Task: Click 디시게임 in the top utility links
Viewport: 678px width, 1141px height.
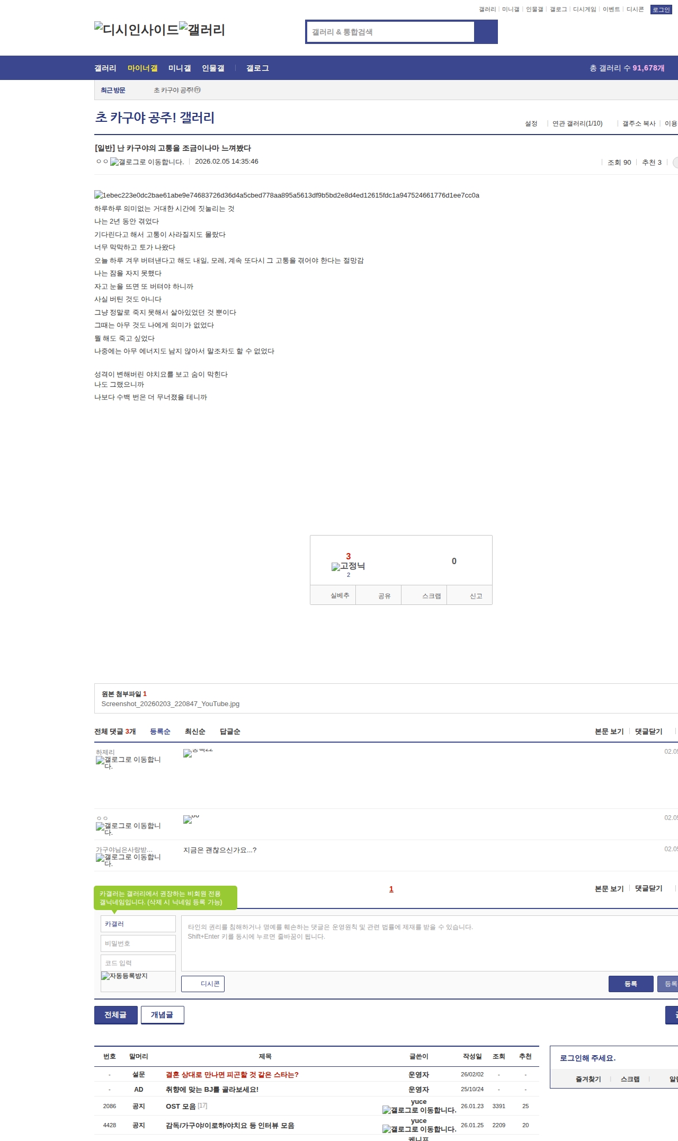Action: point(584,10)
